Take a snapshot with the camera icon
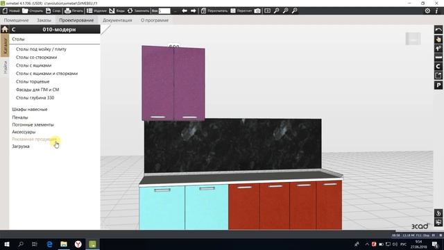This screenshot has width=444, height=250. (x=257, y=11)
